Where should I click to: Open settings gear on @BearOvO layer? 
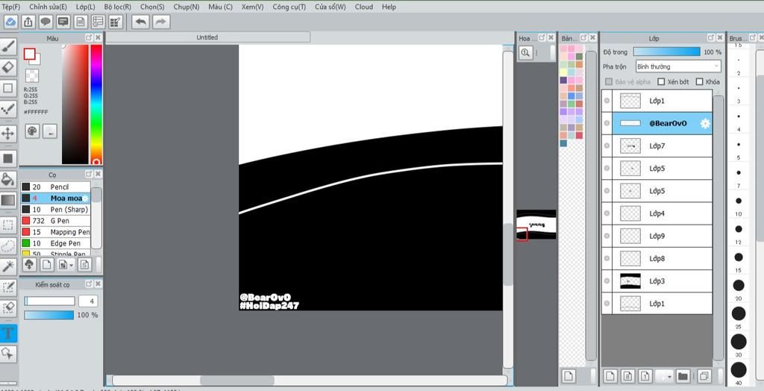(x=704, y=123)
